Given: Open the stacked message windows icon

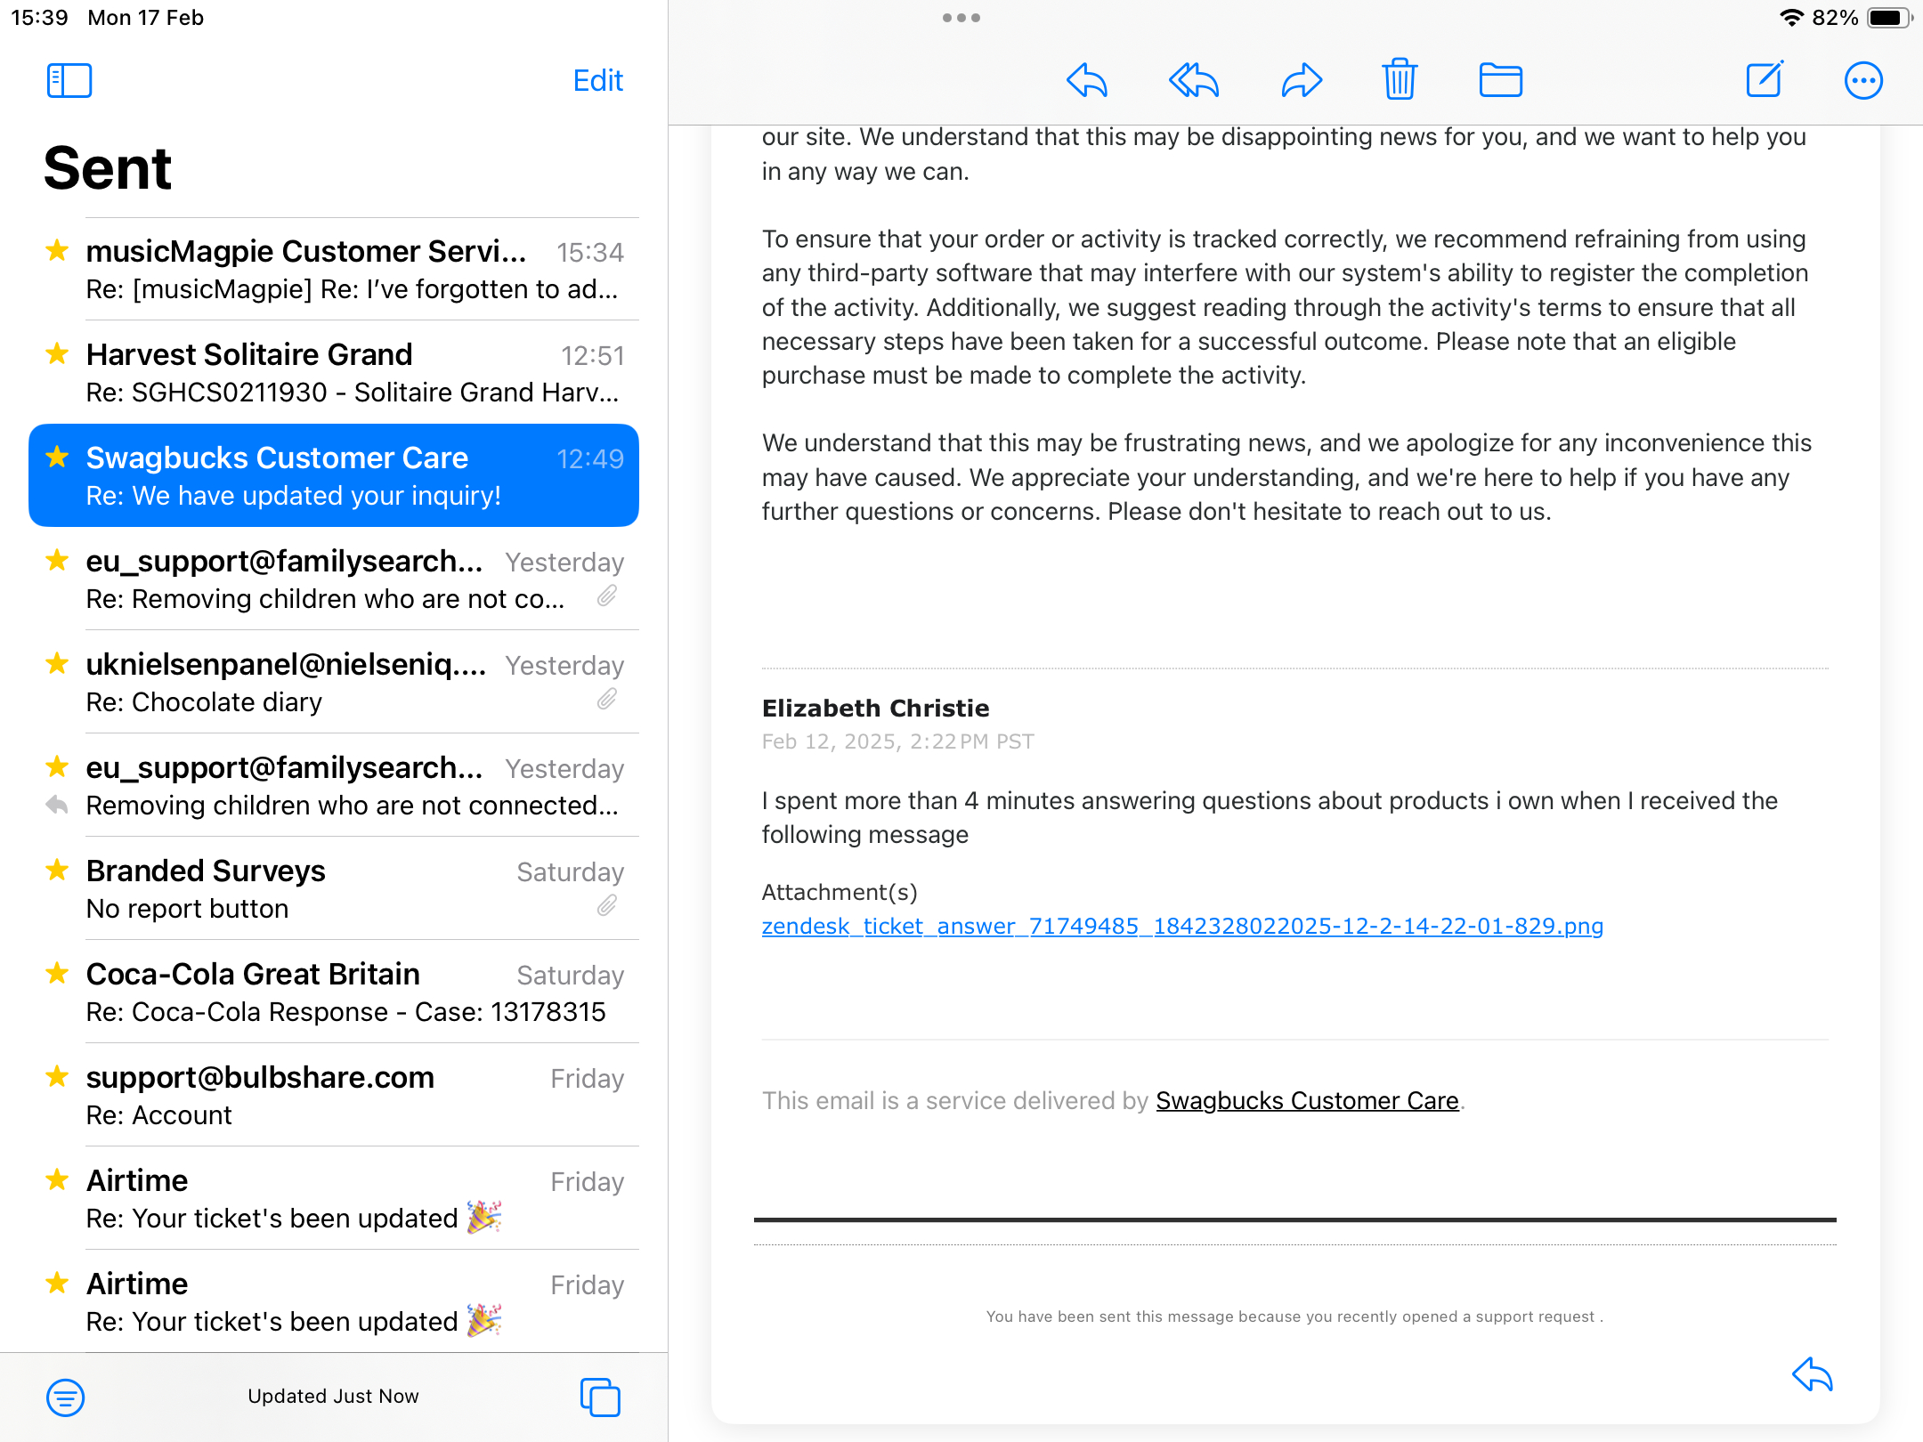Looking at the screenshot, I should pyautogui.click(x=600, y=1397).
